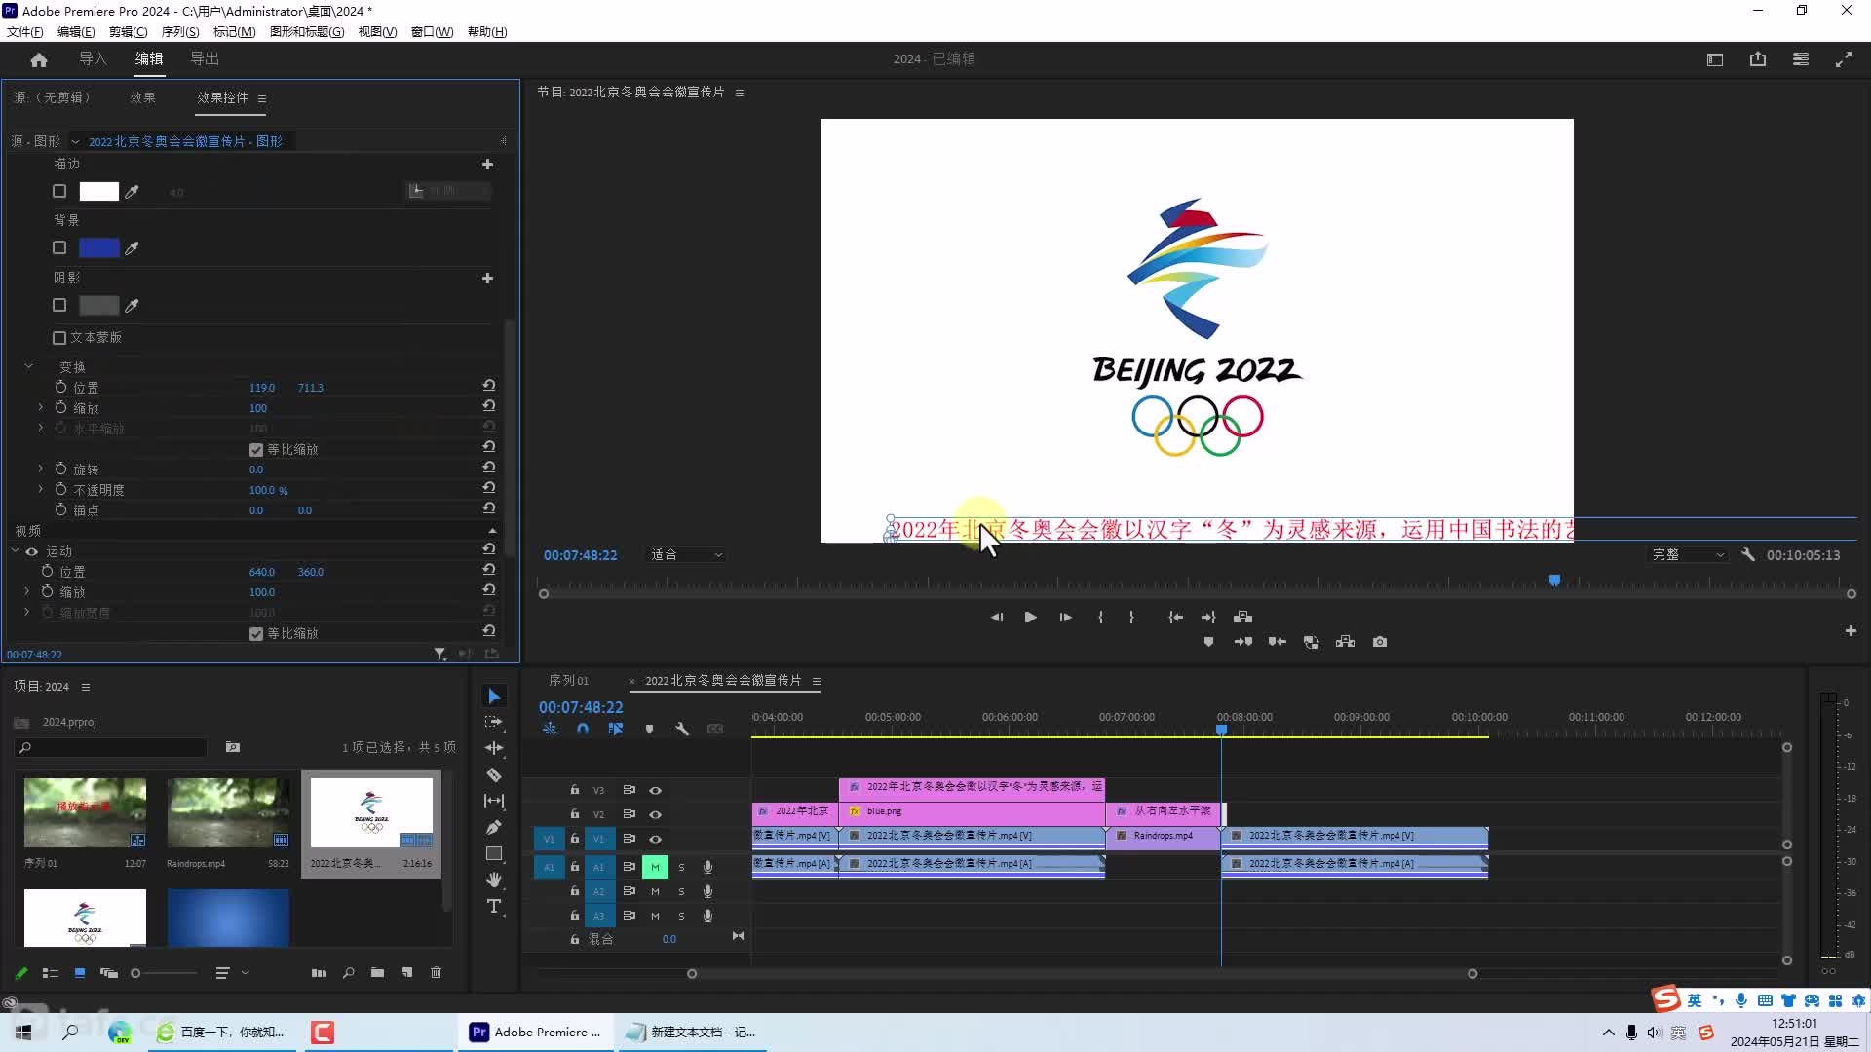This screenshot has width=1871, height=1052.
Task: Enable the background (背景) checkbox
Action: point(59,248)
